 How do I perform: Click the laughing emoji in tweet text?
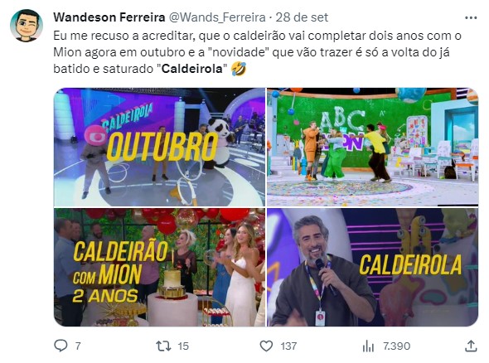tap(239, 69)
